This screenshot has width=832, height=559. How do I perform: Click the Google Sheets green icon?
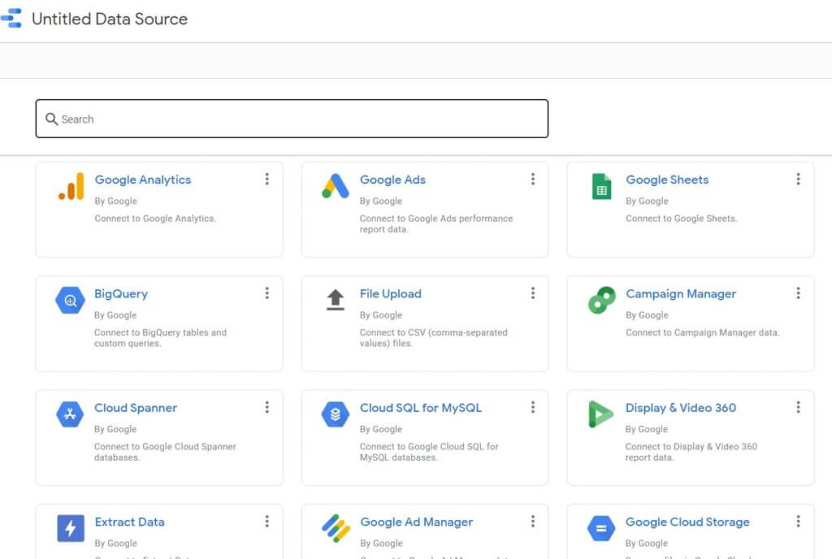coord(602,186)
